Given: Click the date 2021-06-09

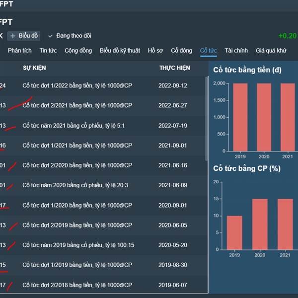Looking at the screenshot, I should pyautogui.click(x=173, y=185).
